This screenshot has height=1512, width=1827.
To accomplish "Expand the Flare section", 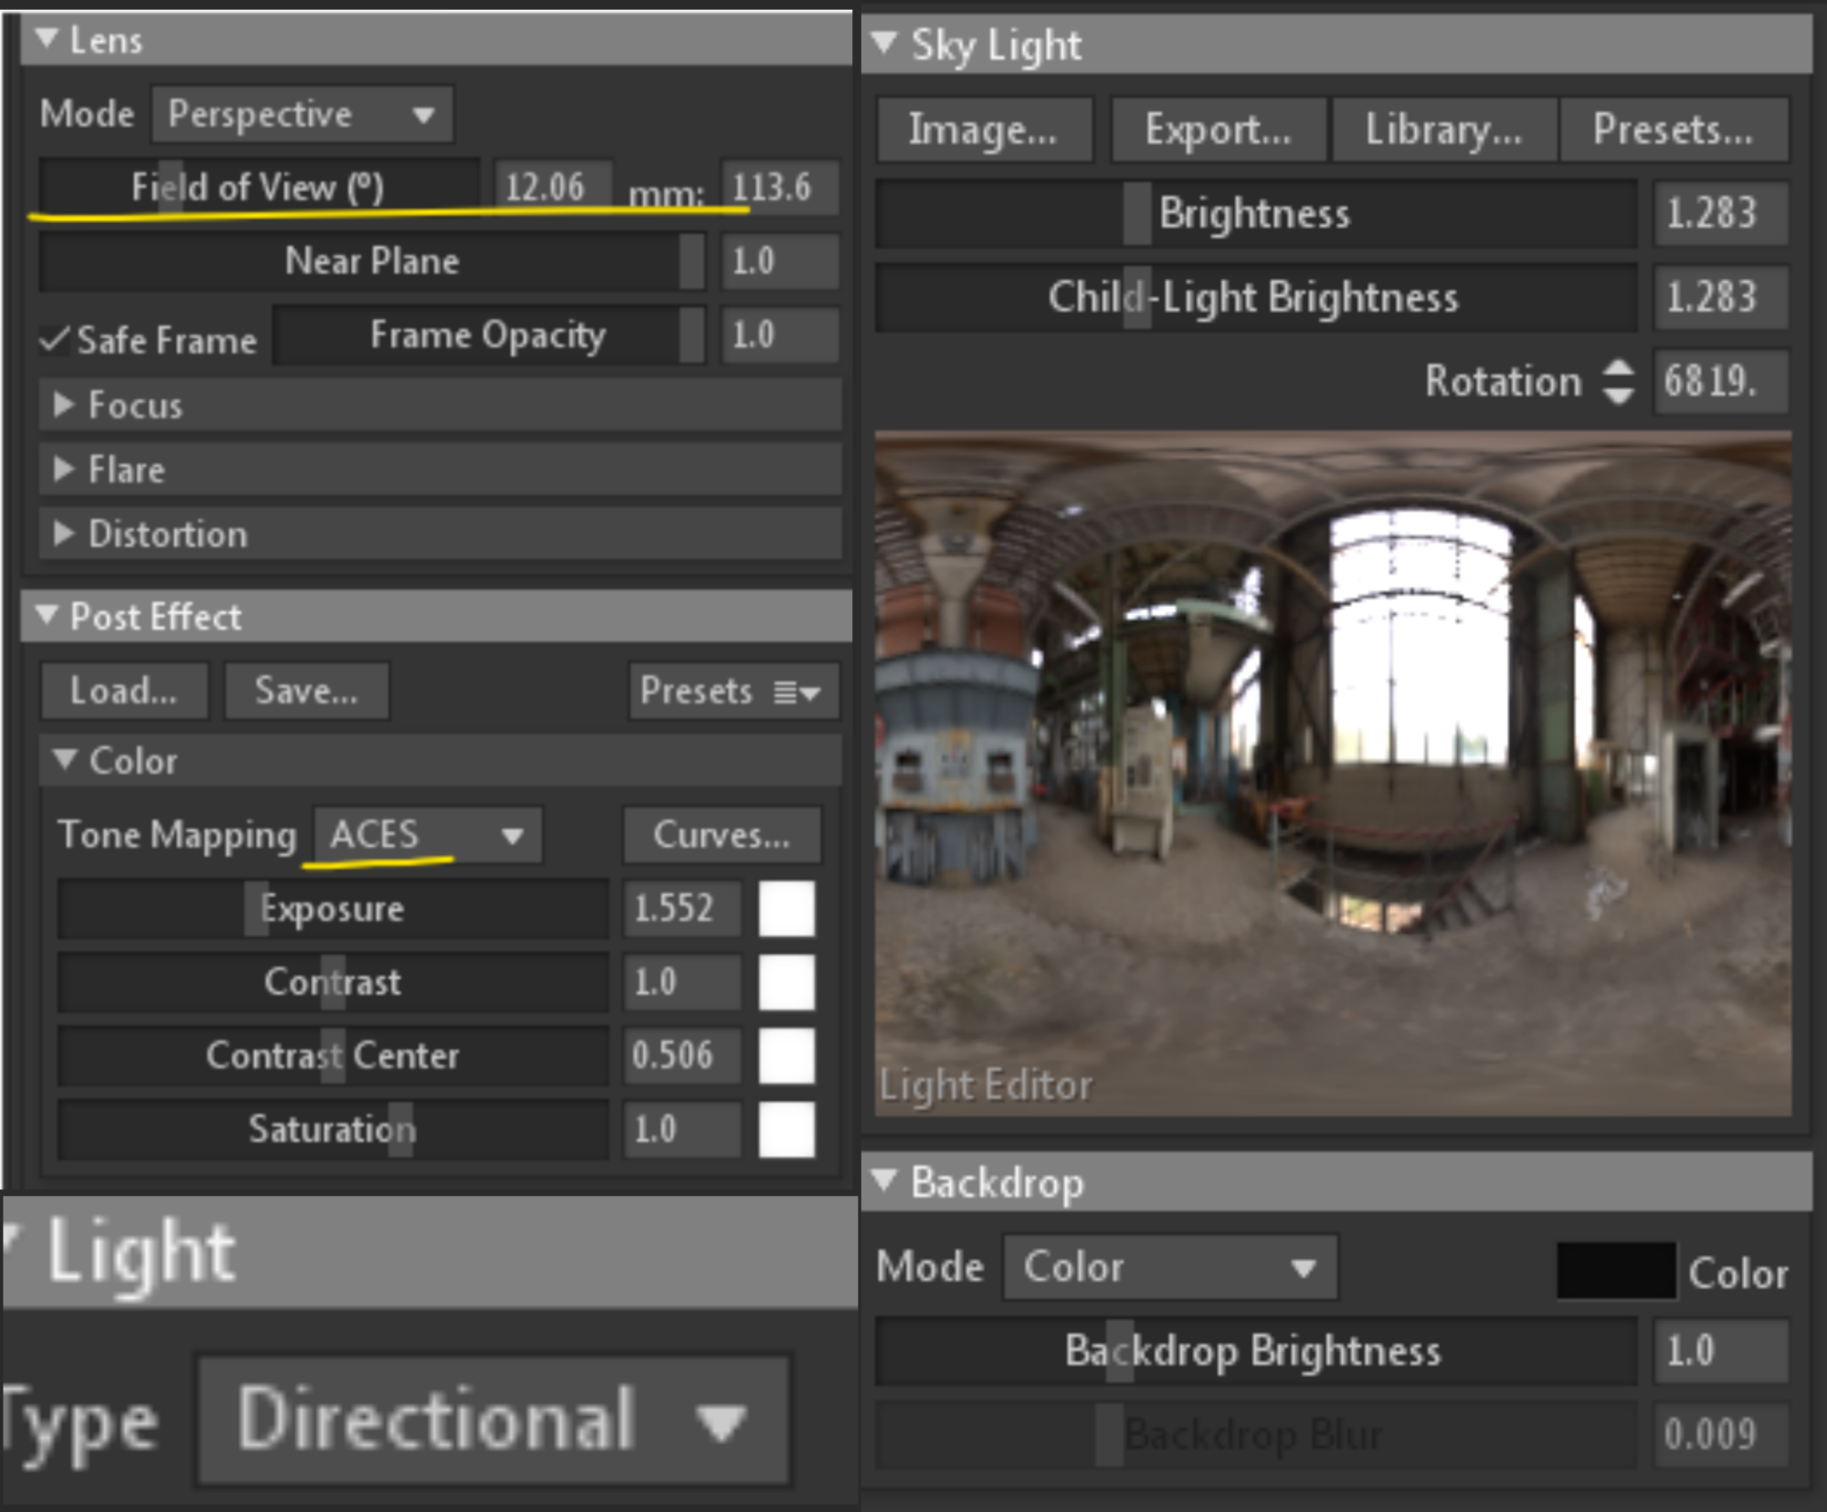I will pyautogui.click(x=65, y=470).
